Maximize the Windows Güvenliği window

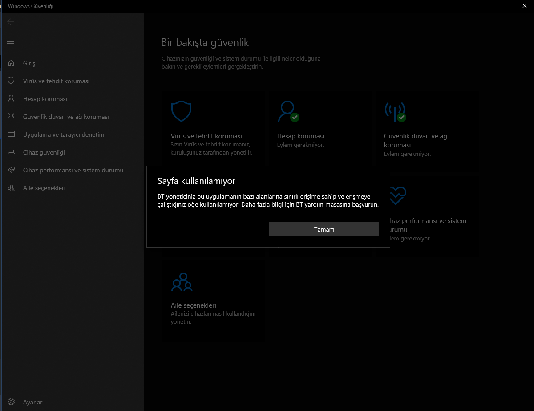pyautogui.click(x=504, y=6)
